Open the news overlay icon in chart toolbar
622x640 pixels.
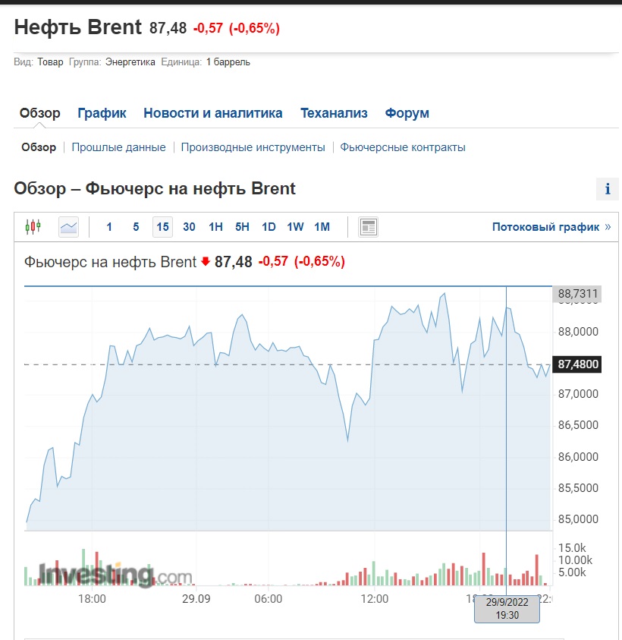368,226
